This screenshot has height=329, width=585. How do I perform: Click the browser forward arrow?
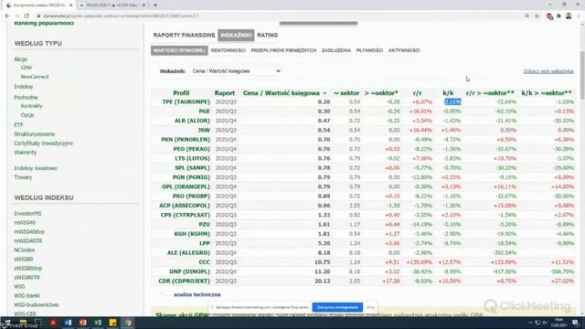[16, 16]
